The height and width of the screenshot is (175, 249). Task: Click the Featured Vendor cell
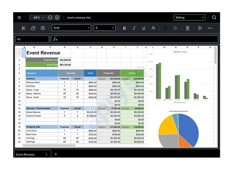[x=42, y=116]
